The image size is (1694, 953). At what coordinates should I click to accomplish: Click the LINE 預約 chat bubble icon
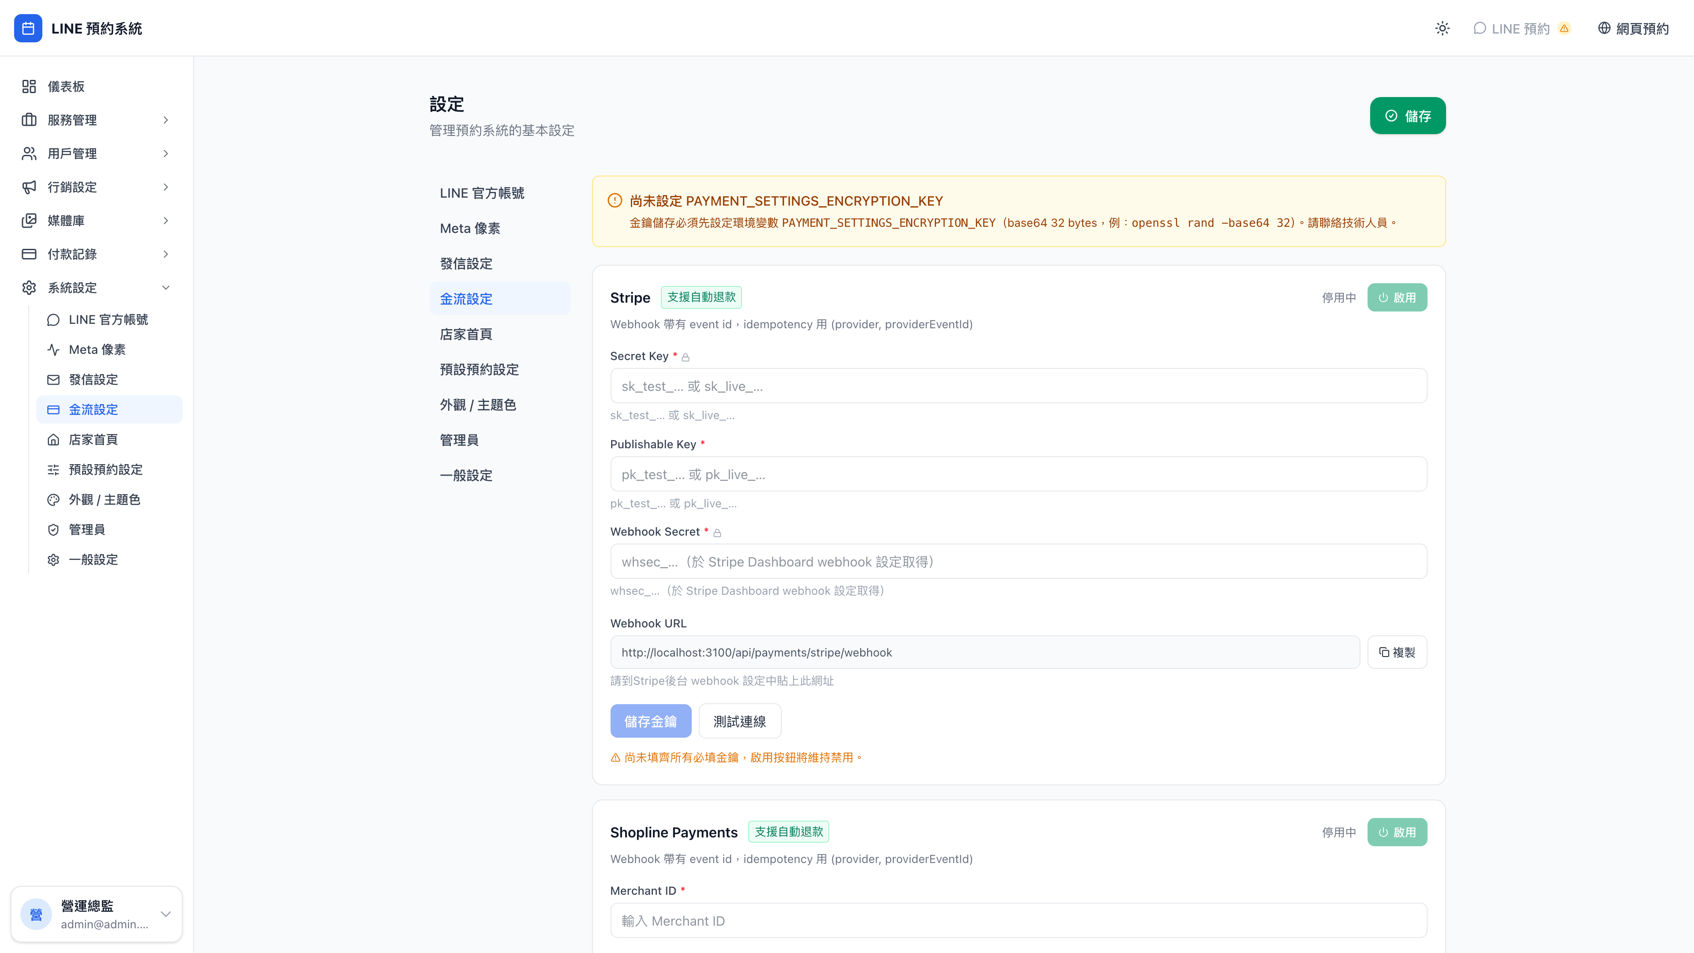1480,28
